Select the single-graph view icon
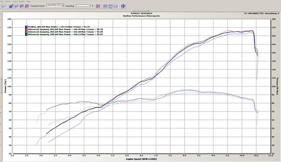Viewport: 281px width, 162px height. (x=16, y=6)
